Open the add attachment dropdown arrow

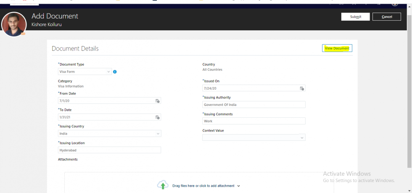click(x=239, y=186)
